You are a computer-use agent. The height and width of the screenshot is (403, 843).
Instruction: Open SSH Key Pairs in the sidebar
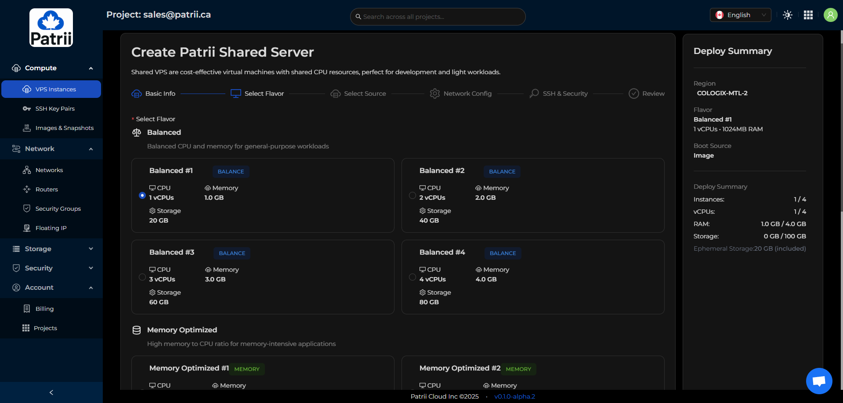tap(55, 108)
